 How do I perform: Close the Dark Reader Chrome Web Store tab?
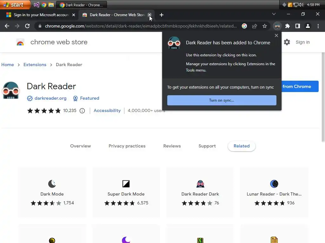[x=149, y=15]
